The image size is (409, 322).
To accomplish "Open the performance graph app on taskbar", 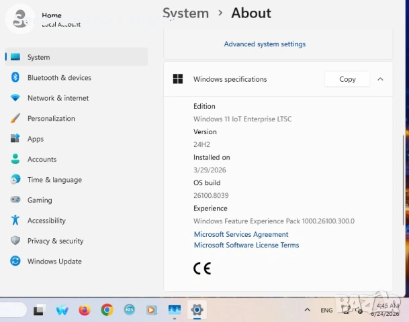I will 175,310.
